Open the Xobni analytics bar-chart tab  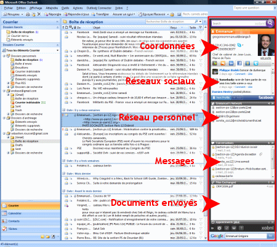(215, 63)
